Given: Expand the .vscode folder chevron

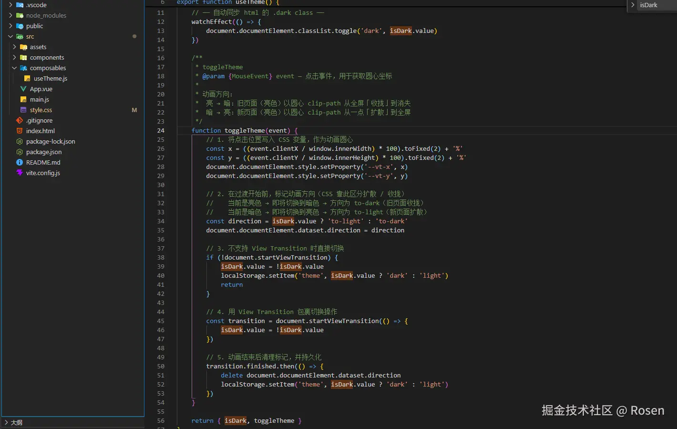Looking at the screenshot, I should 10,5.
